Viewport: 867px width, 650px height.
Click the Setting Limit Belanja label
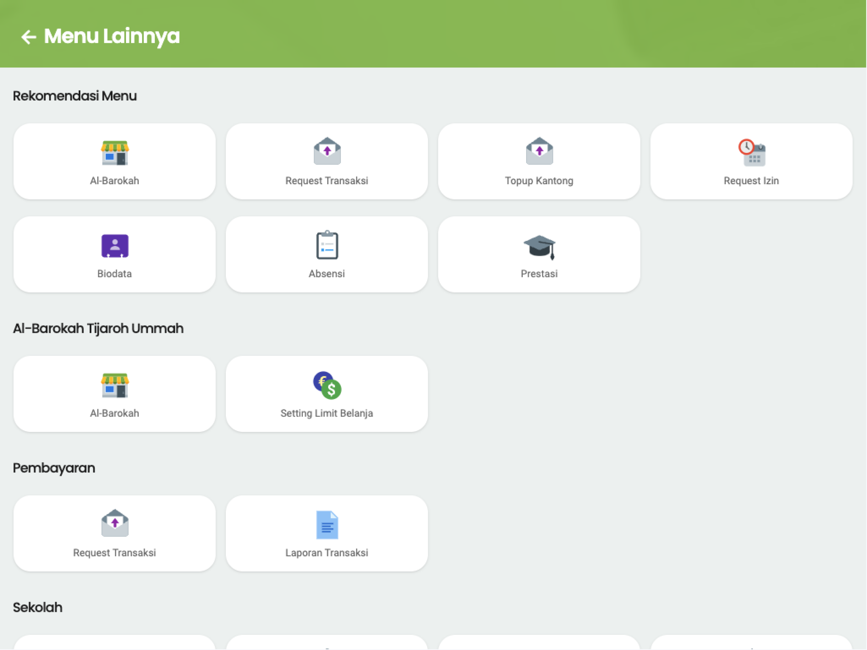point(326,413)
